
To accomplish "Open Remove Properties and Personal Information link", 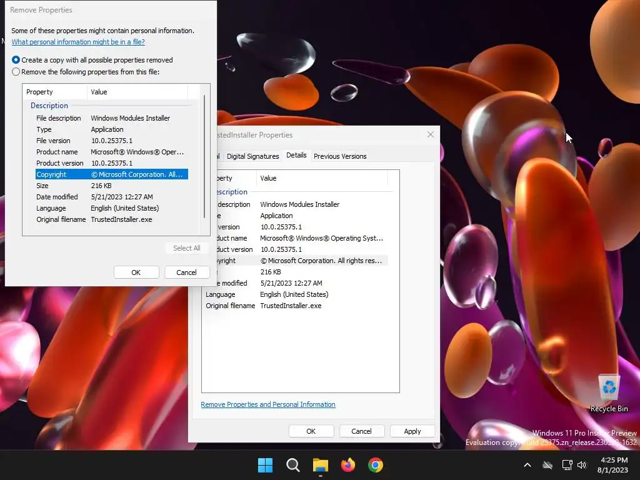I will click(268, 404).
